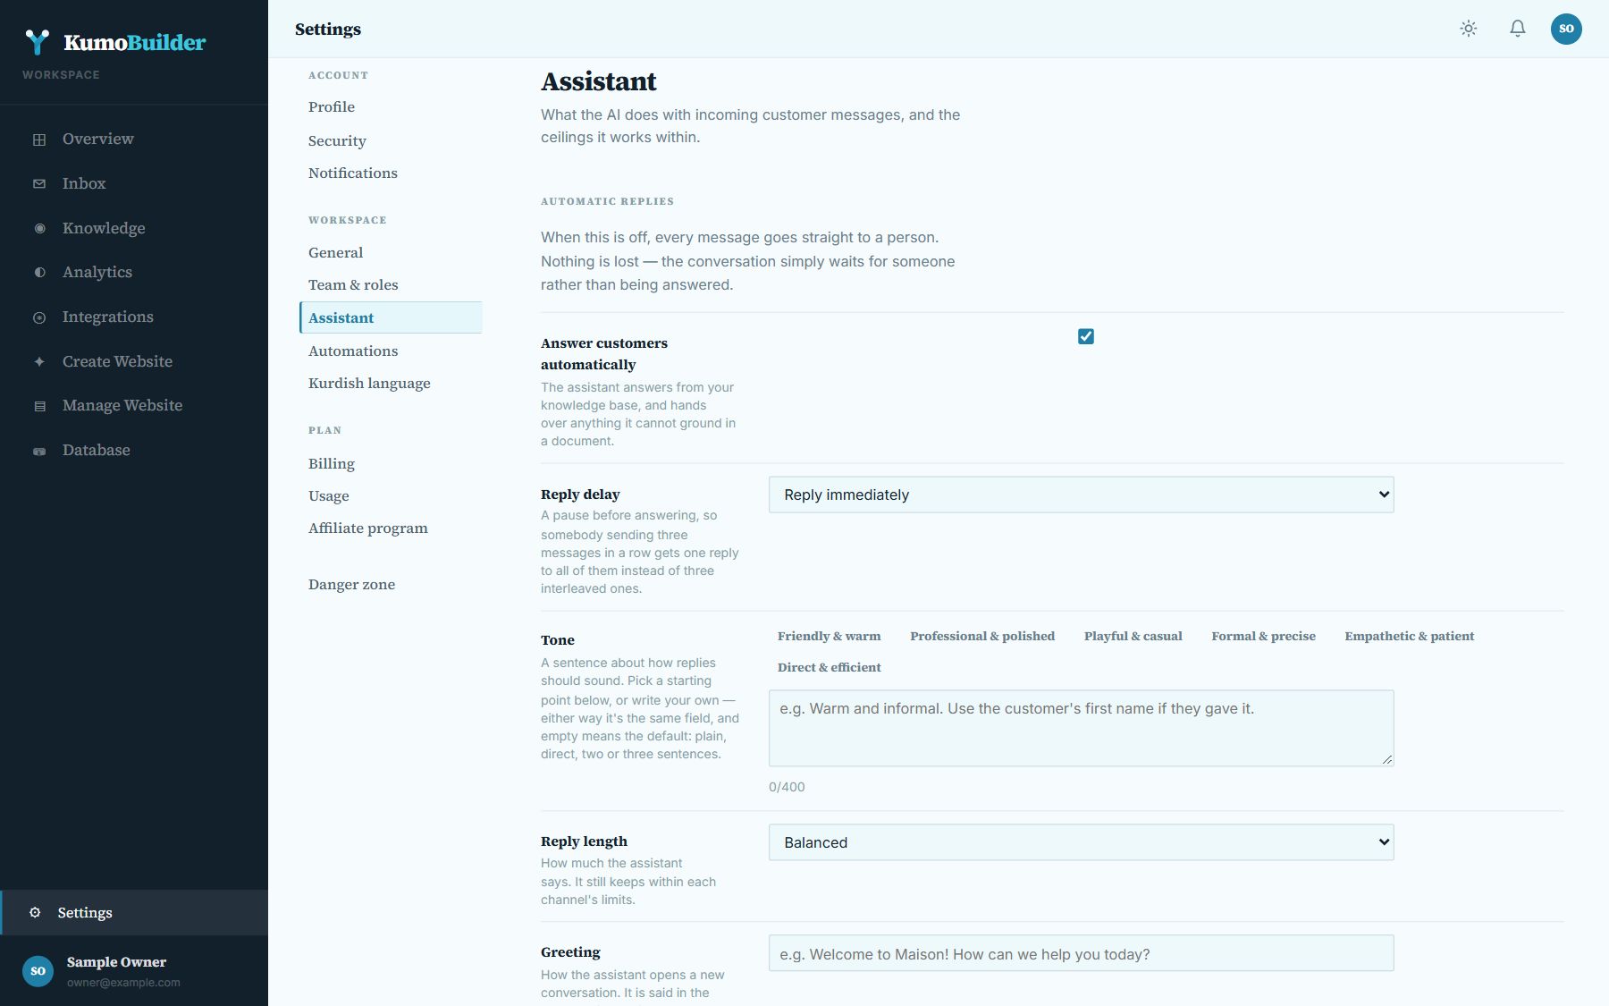The height and width of the screenshot is (1006, 1609).
Task: Toggle the light/dark theme sun icon
Action: 1469,29
